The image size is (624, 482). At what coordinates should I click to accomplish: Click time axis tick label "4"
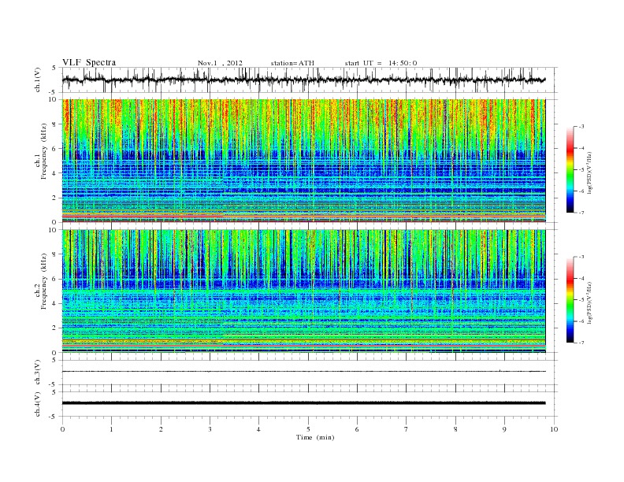(258, 429)
